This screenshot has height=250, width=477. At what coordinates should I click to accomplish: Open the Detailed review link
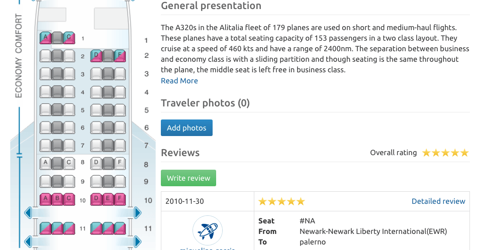coord(438,201)
